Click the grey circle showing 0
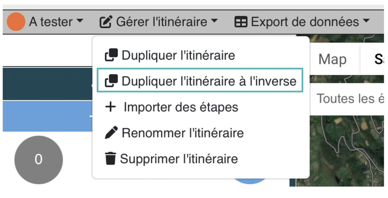 (39, 160)
